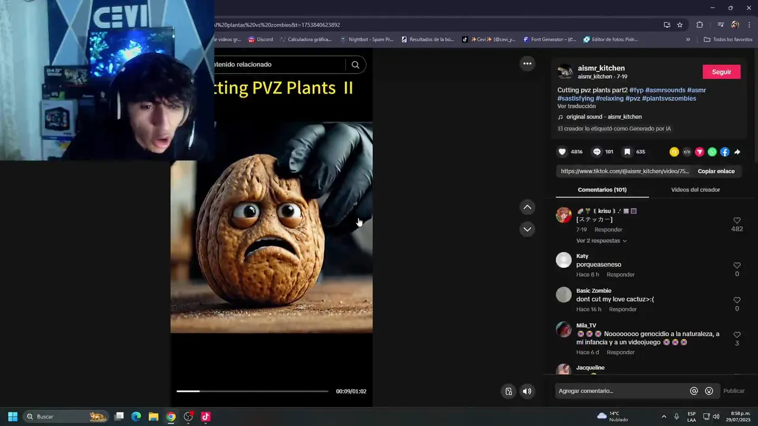Image resolution: width=758 pixels, height=426 pixels.
Task: Open File Explorer from taskbar
Action: click(153, 417)
